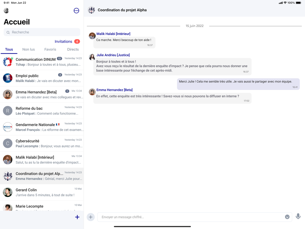Select the Tous tab
This screenshot has height=229, width=305.
[x=9, y=49]
